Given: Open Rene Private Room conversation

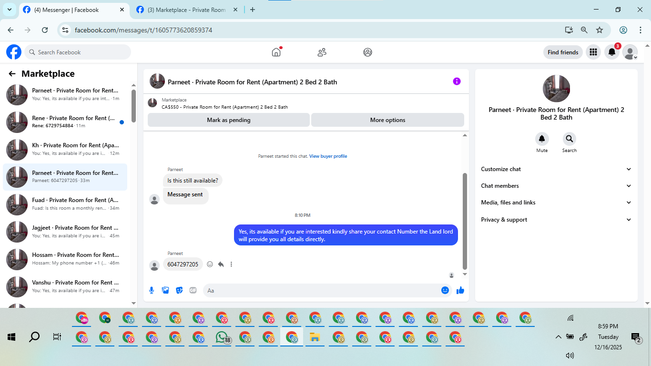Looking at the screenshot, I should (65, 122).
